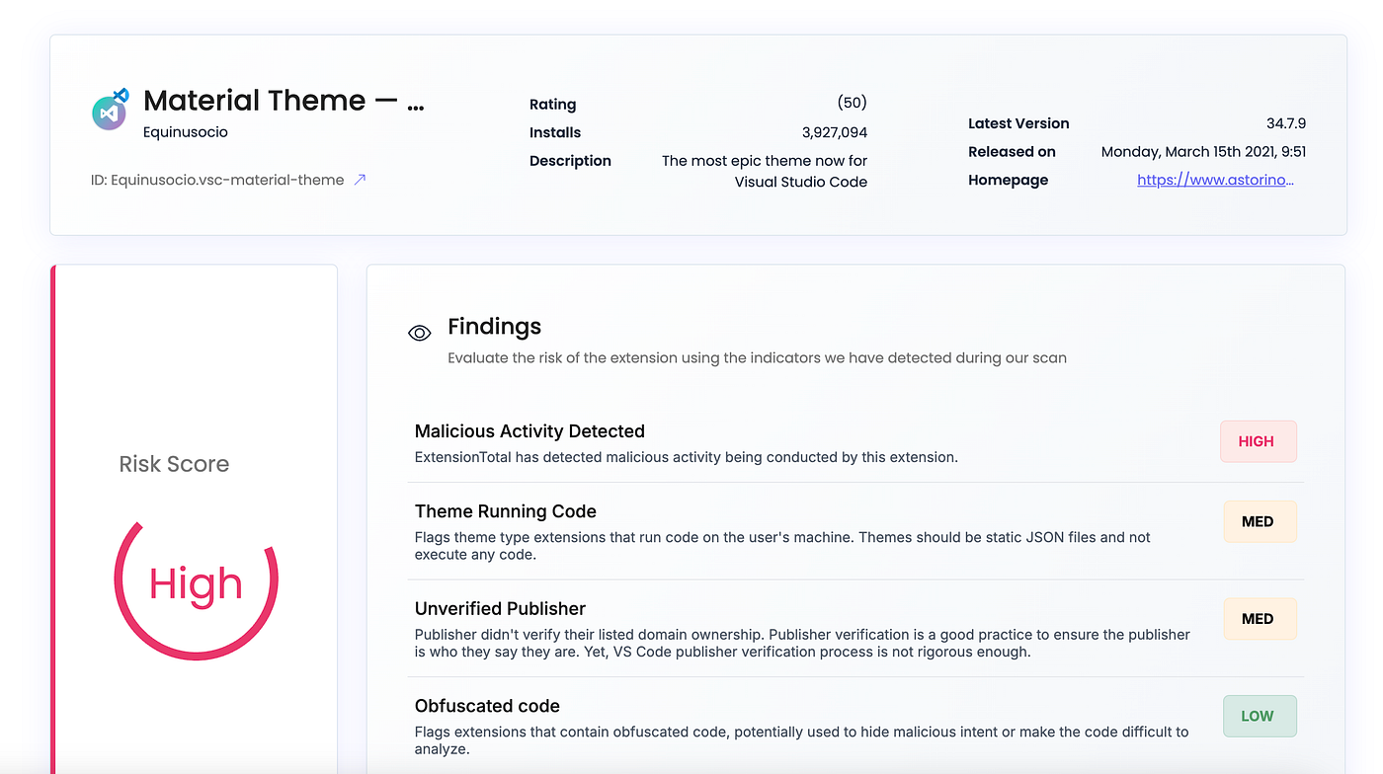Click the LOW badge for Obfuscated code
This screenshot has height=774, width=1383.
(x=1260, y=716)
